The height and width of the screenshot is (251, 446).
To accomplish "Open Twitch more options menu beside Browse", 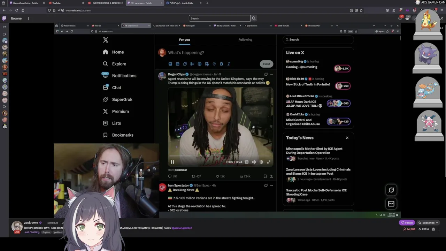I will [29, 18].
